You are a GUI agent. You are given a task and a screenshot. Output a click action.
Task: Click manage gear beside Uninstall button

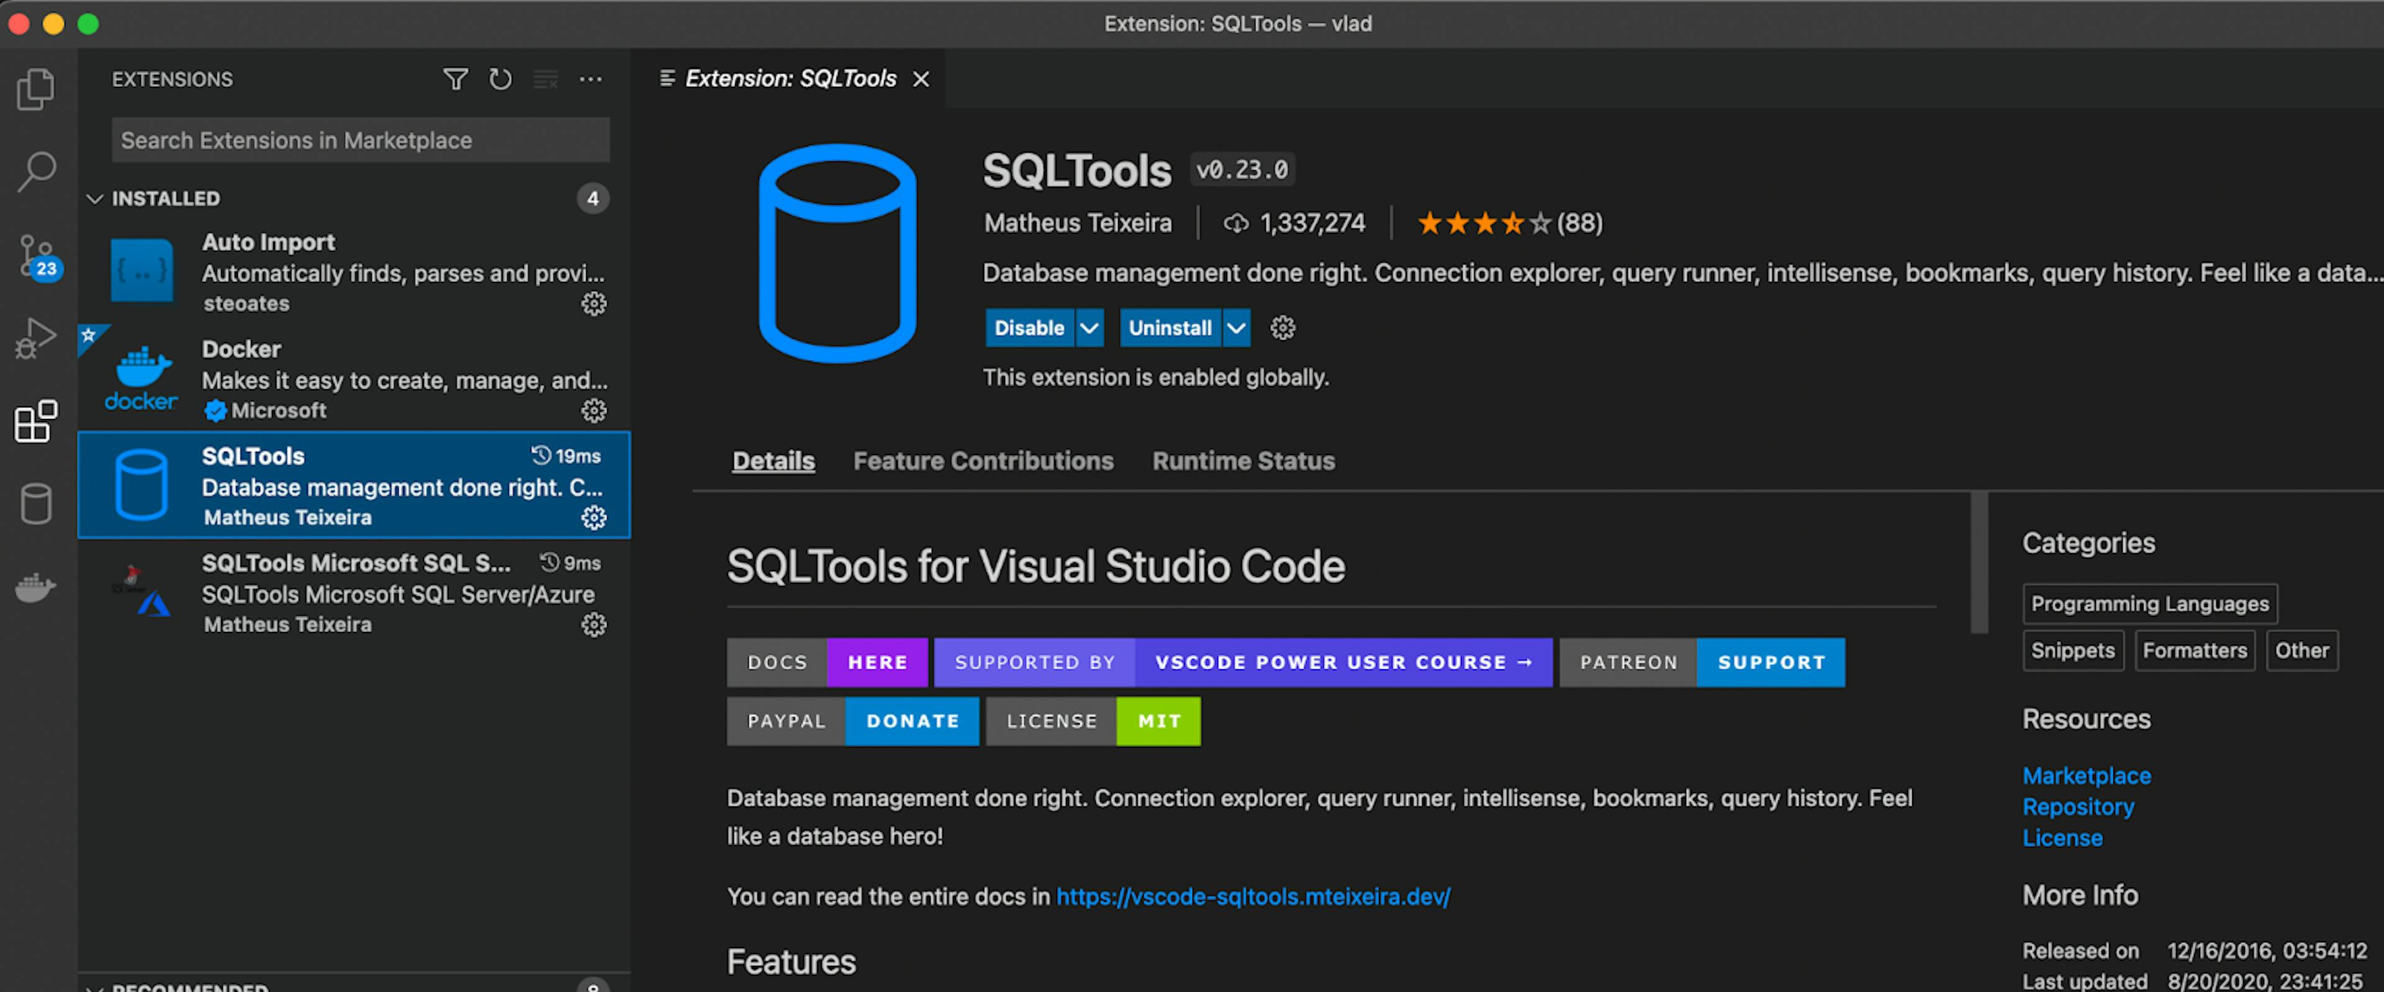click(1283, 328)
